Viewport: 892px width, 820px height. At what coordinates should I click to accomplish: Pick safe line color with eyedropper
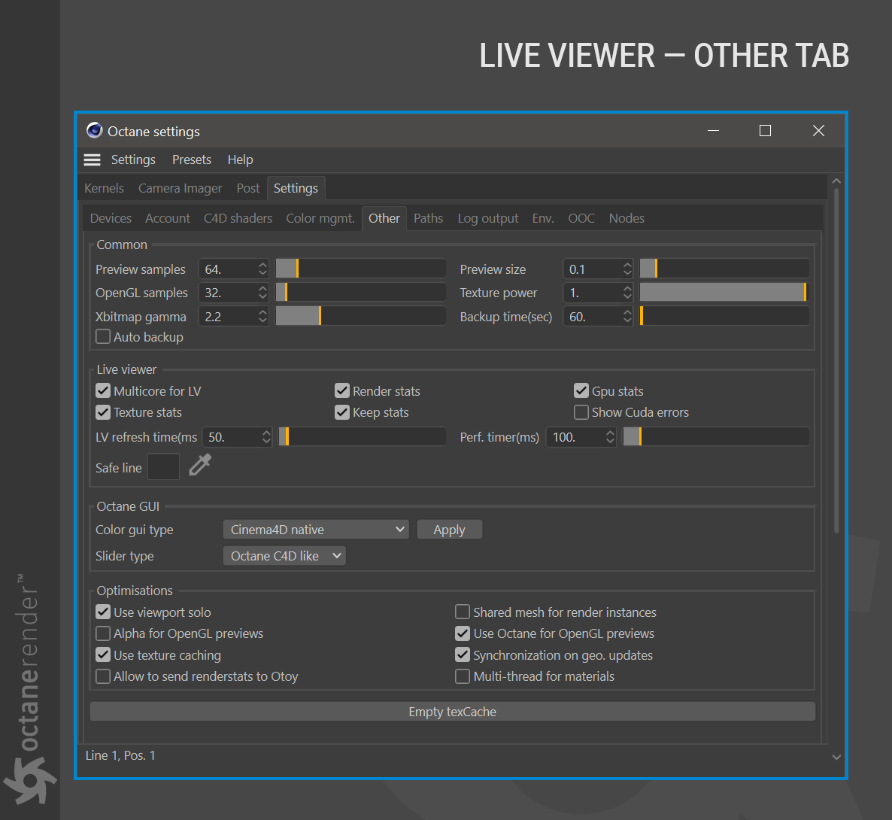pyautogui.click(x=199, y=465)
